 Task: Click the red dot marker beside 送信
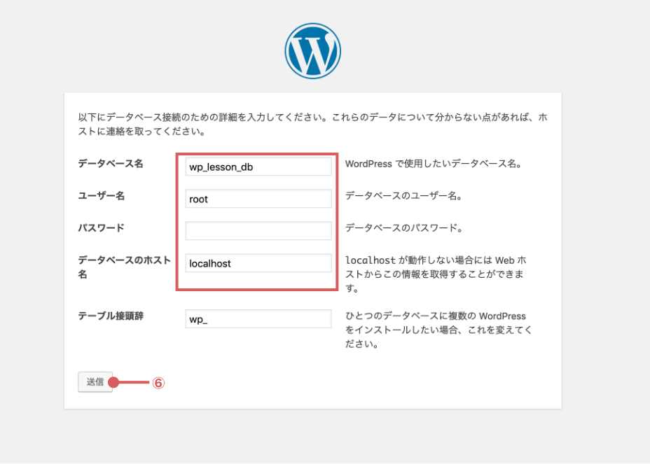113,383
